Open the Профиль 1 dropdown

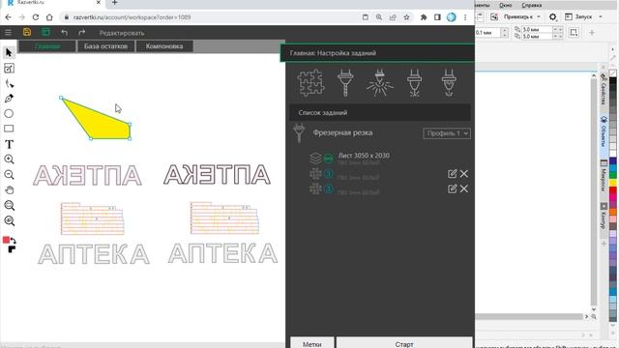click(447, 133)
